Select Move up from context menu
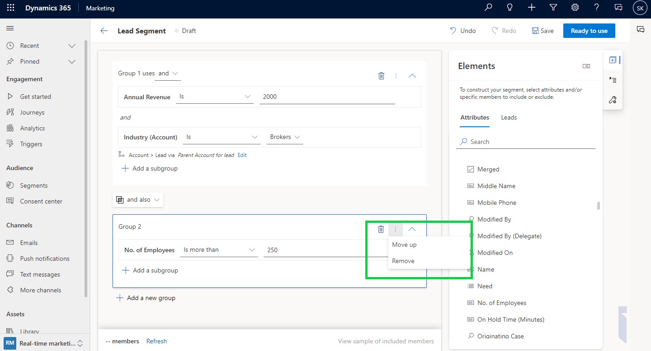Viewport: 651px width, 351px height. (x=404, y=245)
